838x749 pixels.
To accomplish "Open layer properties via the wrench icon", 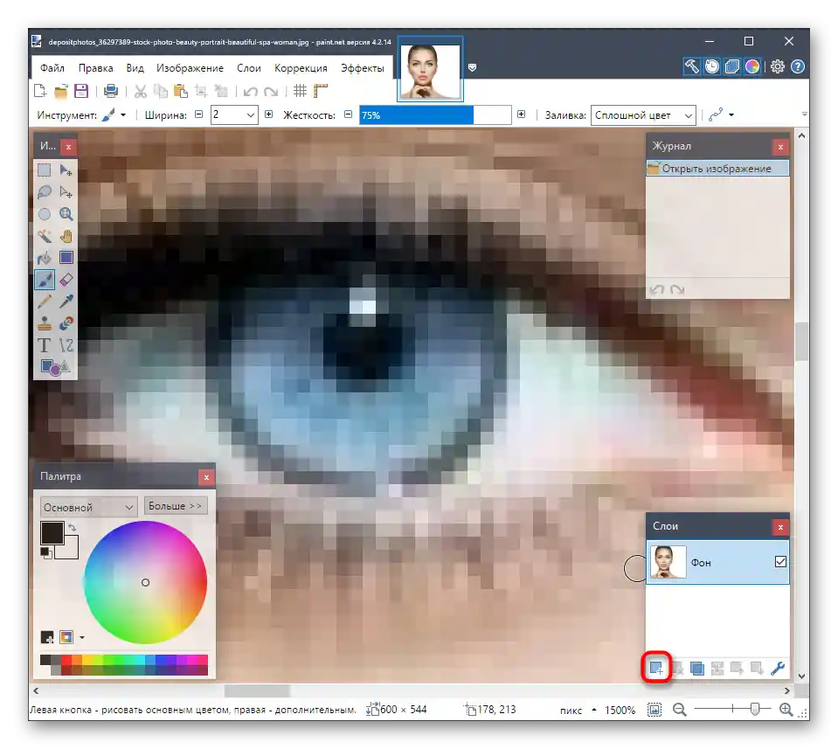I will [x=777, y=669].
